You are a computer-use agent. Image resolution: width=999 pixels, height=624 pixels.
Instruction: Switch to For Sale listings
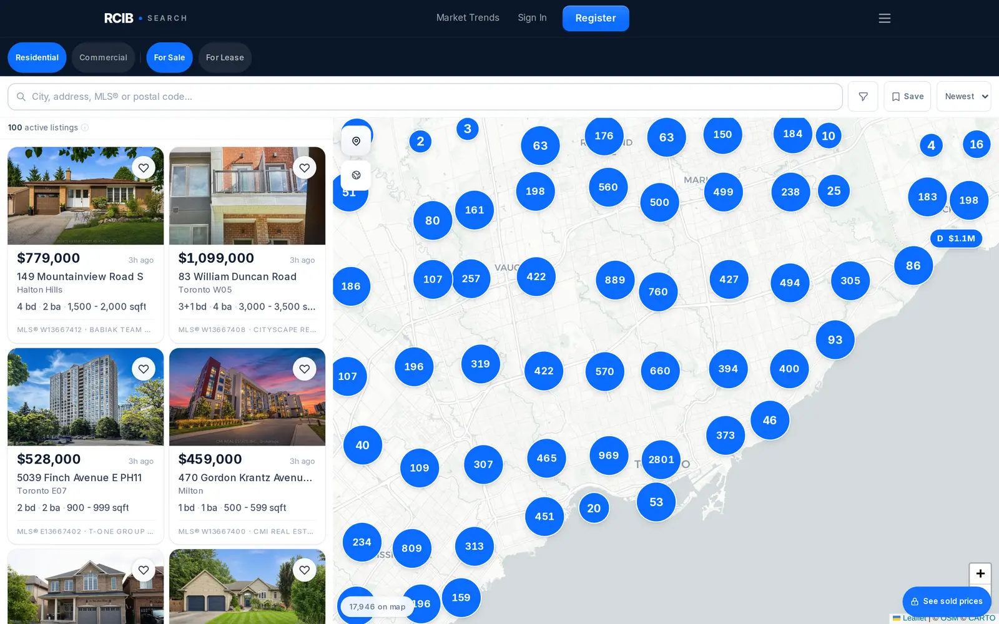(x=169, y=57)
